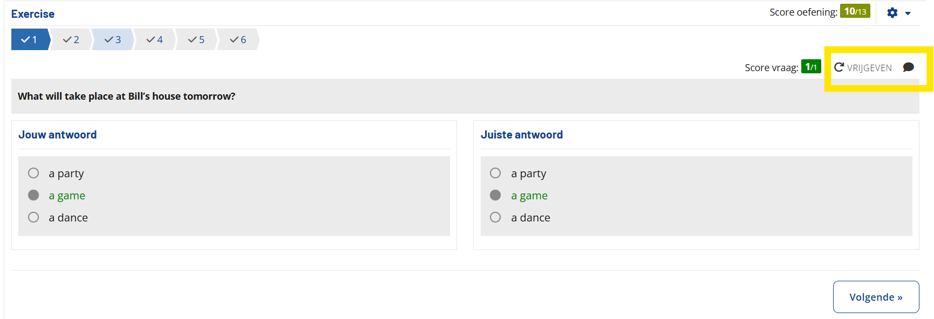Click the VRIJGEVEN text link
The width and height of the screenshot is (934, 319).
(869, 68)
